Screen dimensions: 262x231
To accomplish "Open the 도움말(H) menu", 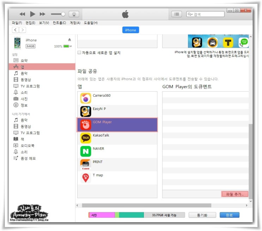I will coord(91,23).
